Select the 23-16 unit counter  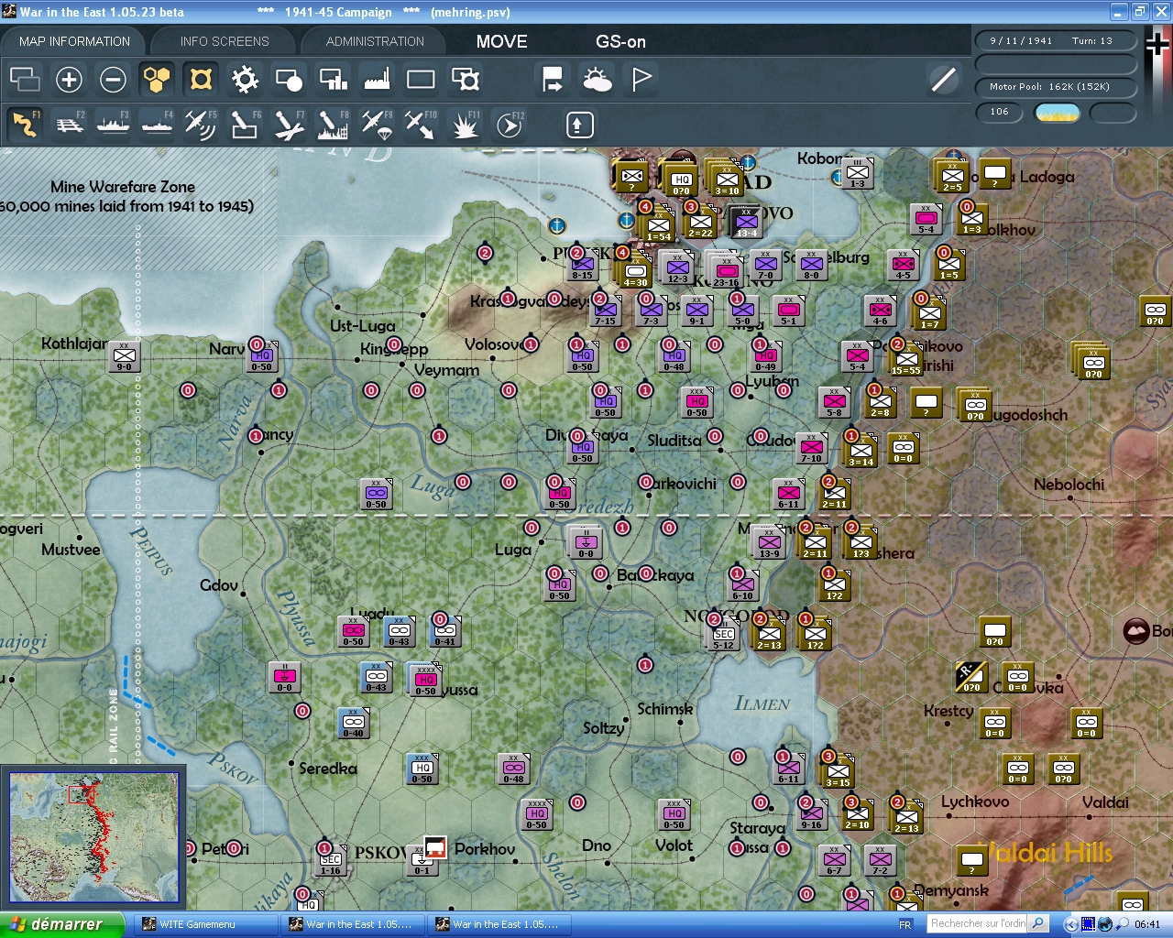click(x=726, y=271)
